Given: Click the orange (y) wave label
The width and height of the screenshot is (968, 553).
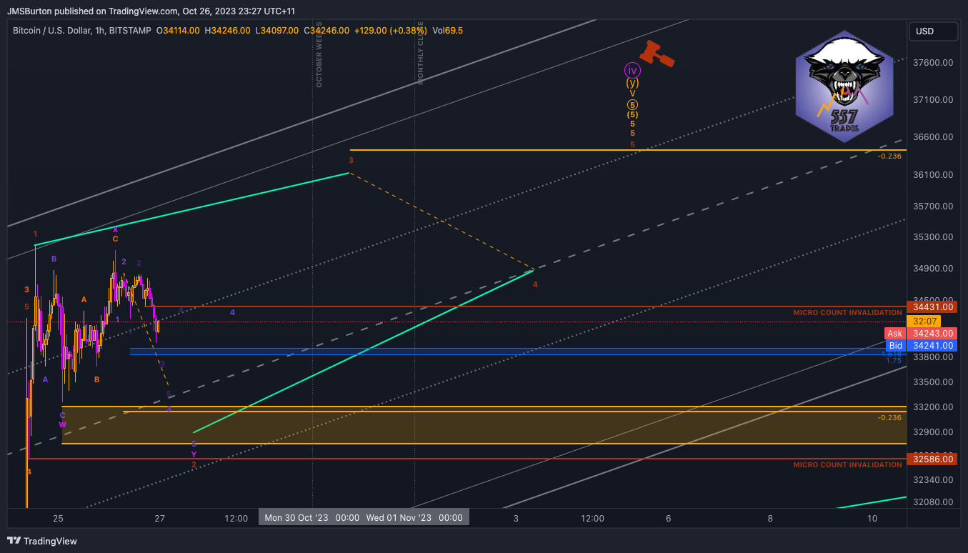Looking at the screenshot, I should [632, 83].
